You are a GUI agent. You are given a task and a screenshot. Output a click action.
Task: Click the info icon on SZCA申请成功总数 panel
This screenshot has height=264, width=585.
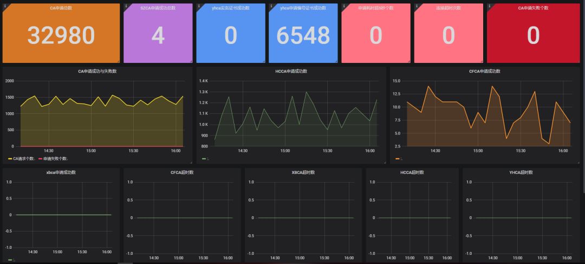pyautogui.click(x=126, y=6)
